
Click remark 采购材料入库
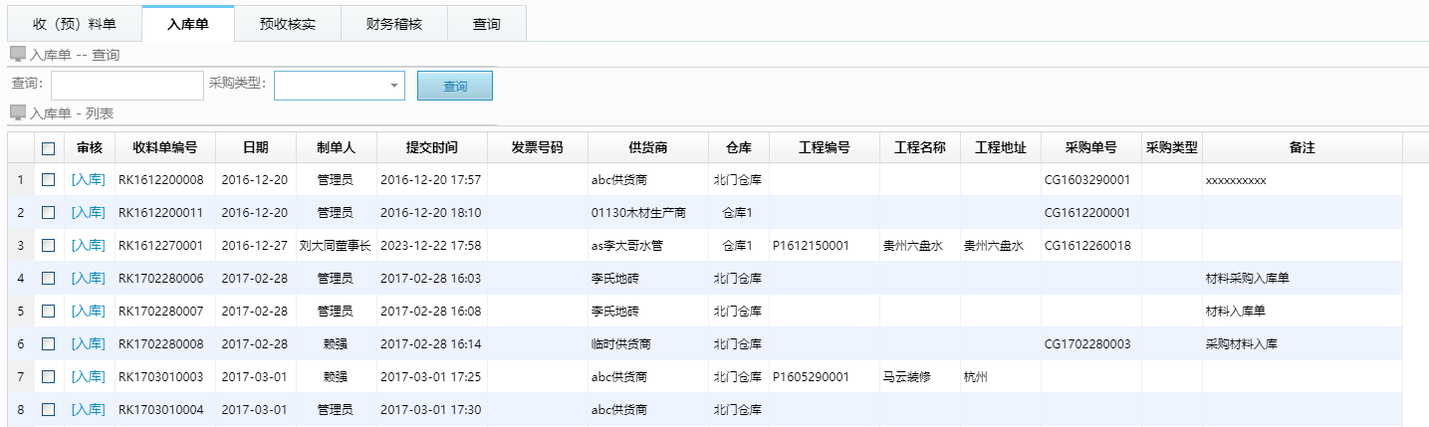[x=1241, y=344]
